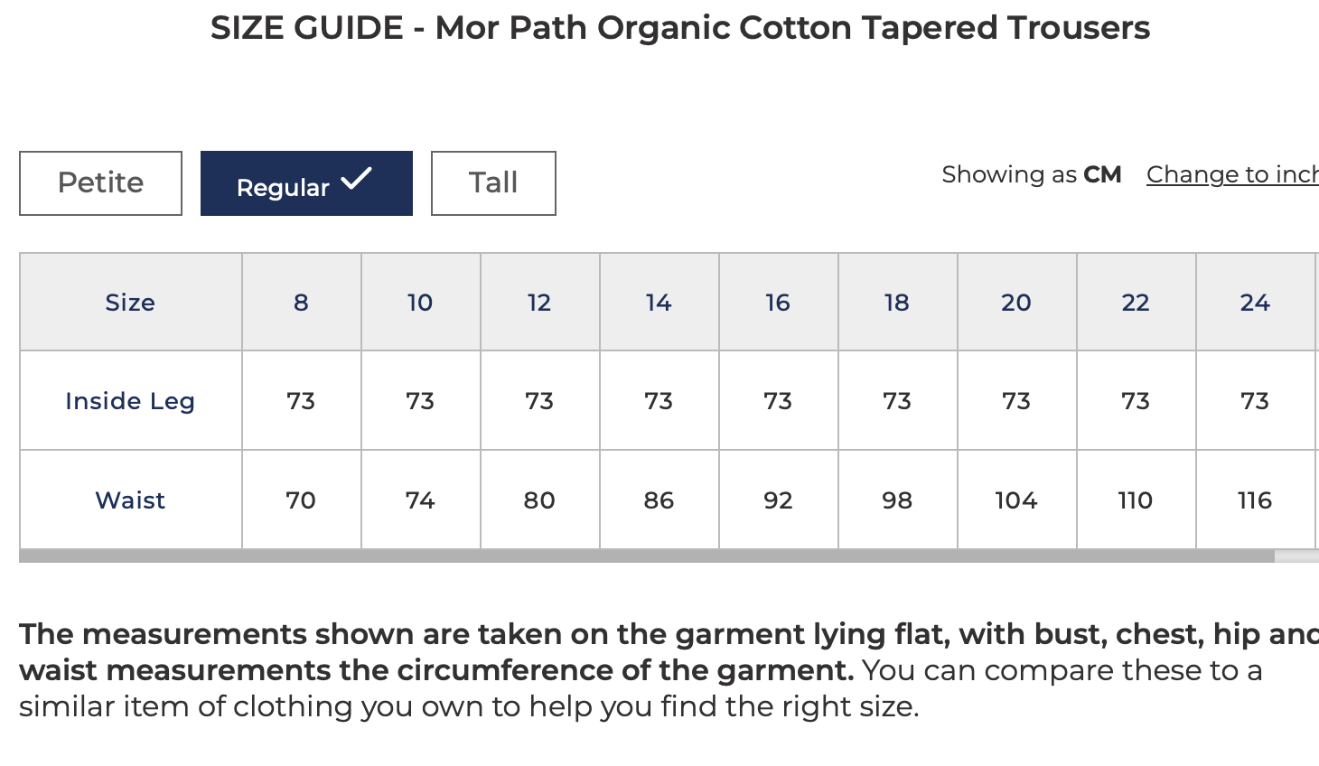Click the checkmark icon on Regular
Screen dimensions: 1319x766
356,181
